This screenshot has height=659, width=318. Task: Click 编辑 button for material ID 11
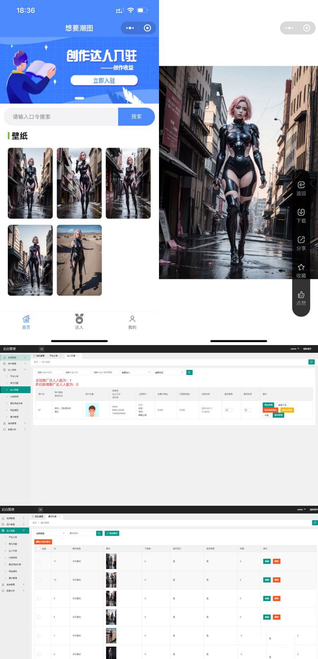click(267, 561)
